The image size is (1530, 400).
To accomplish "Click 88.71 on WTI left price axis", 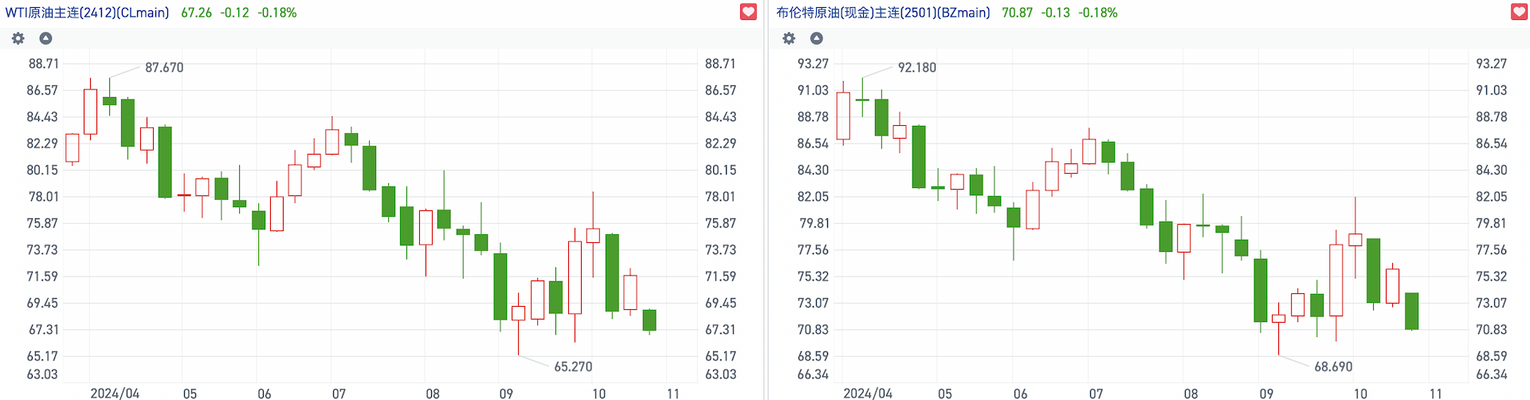I will pos(44,64).
